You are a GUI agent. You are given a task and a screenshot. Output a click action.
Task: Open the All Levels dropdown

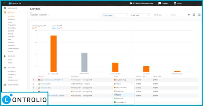(140, 15)
